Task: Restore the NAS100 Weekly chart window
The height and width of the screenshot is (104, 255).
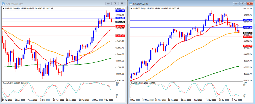Action: tap(115, 3)
